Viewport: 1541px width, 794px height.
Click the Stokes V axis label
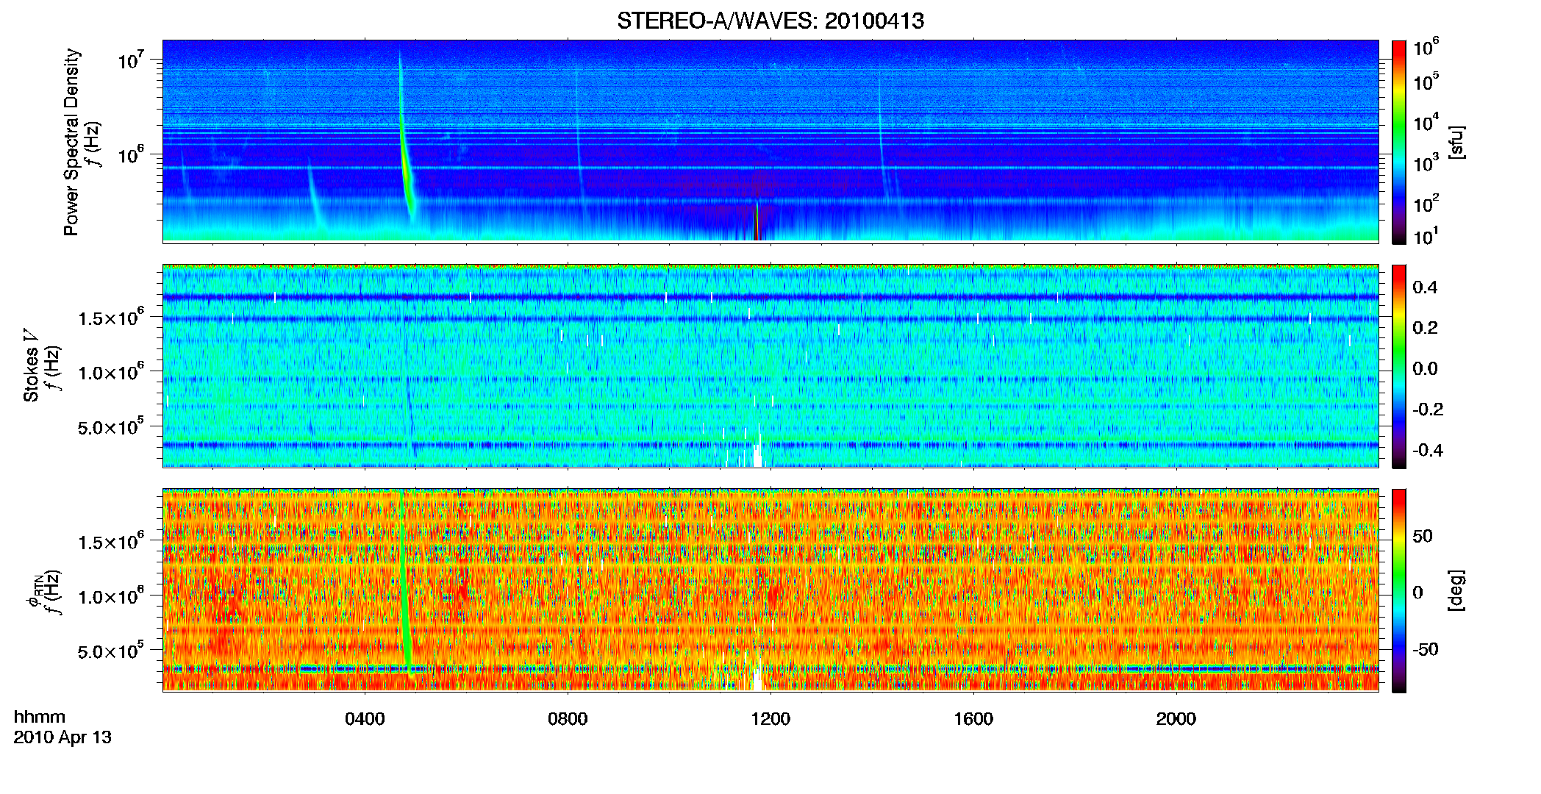31,366
